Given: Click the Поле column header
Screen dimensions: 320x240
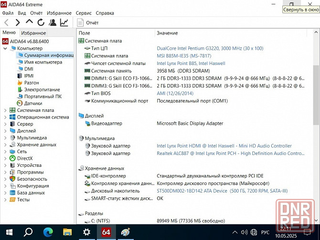Looking at the screenshot, I should [x=116, y=33].
